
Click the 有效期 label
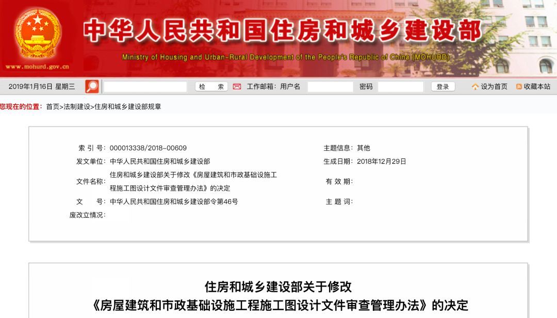click(x=339, y=181)
